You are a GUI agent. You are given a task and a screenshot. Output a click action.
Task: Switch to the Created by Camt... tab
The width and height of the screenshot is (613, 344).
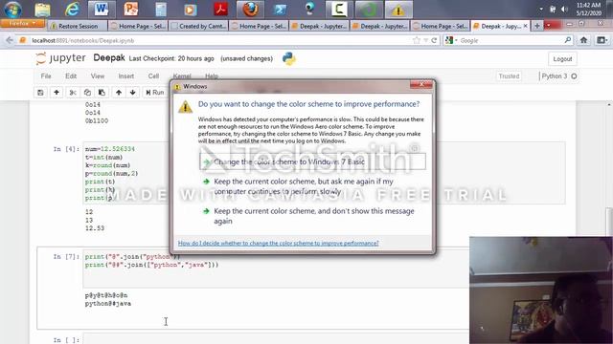click(x=198, y=26)
